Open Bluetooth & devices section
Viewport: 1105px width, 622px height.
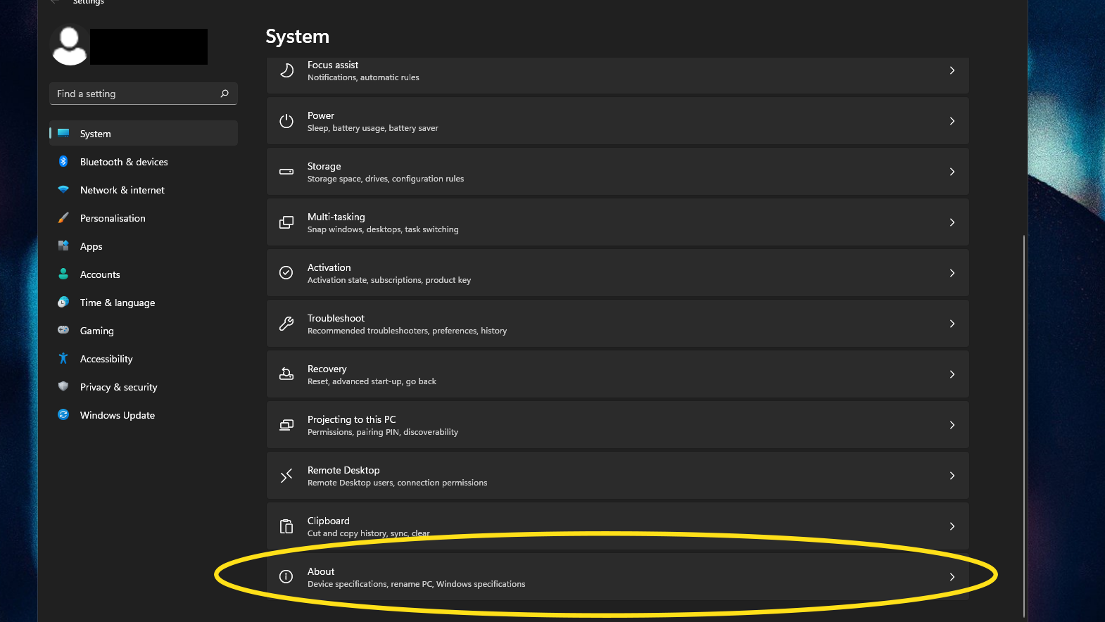click(x=124, y=162)
